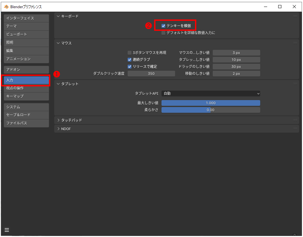Uncheck リリースで確定 option

[x=129, y=67]
